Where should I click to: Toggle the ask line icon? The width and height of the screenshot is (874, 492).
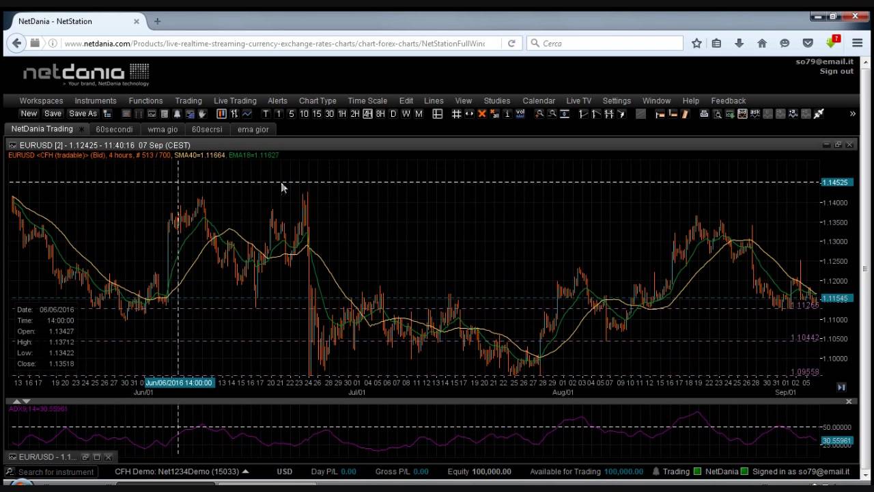click(755, 113)
